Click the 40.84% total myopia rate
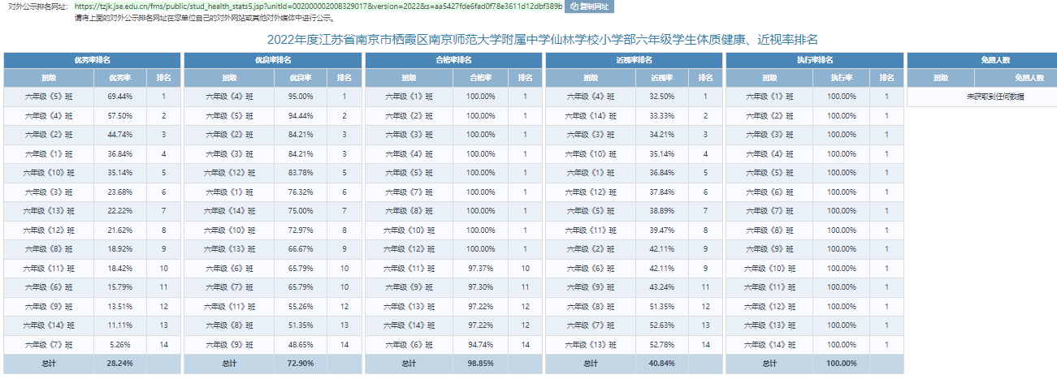The width and height of the screenshot is (1057, 392). pyautogui.click(x=661, y=364)
